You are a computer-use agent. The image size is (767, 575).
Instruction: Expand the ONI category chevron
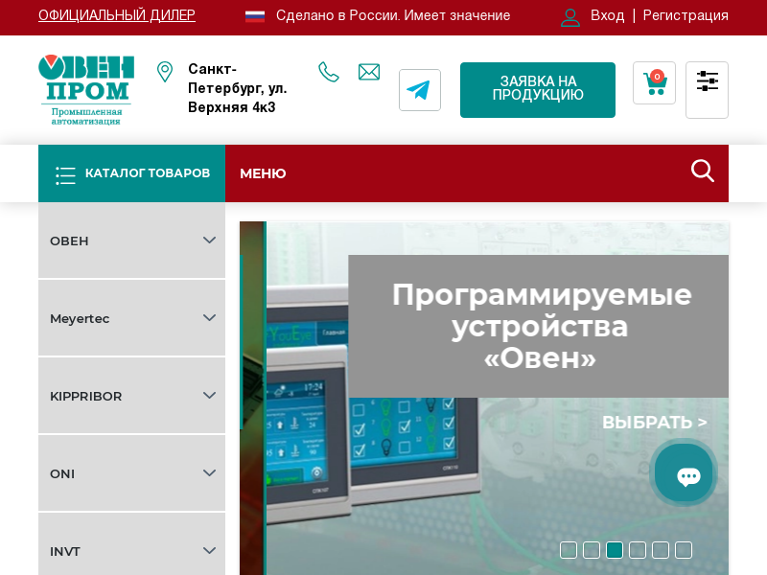[209, 472]
